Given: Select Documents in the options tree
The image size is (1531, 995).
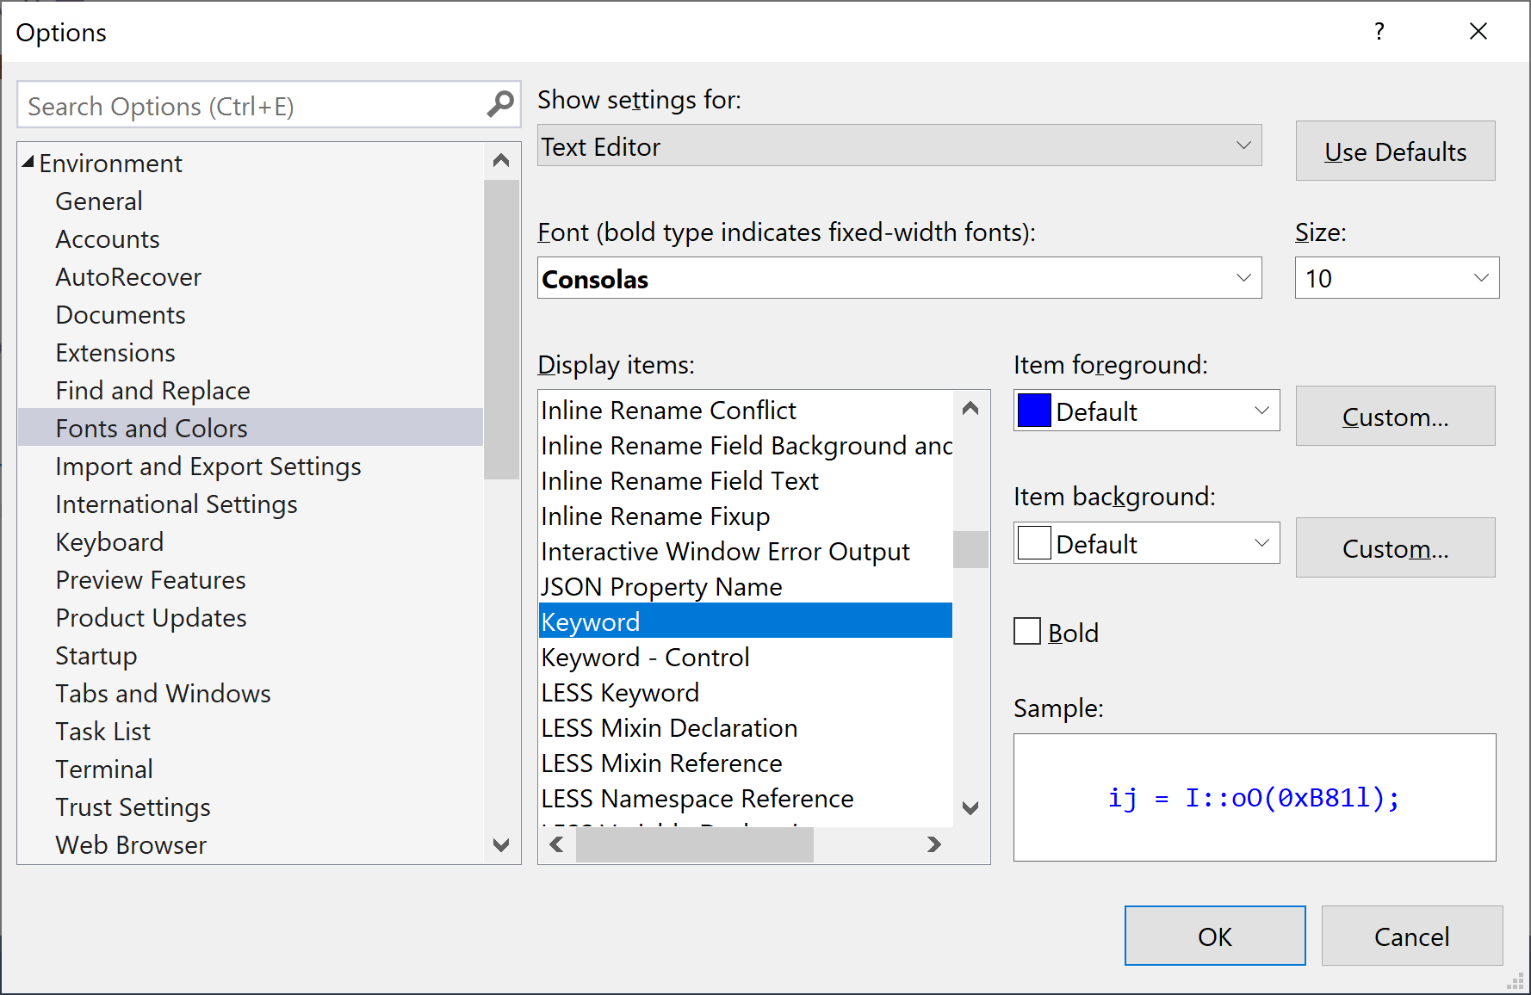Looking at the screenshot, I should (121, 314).
